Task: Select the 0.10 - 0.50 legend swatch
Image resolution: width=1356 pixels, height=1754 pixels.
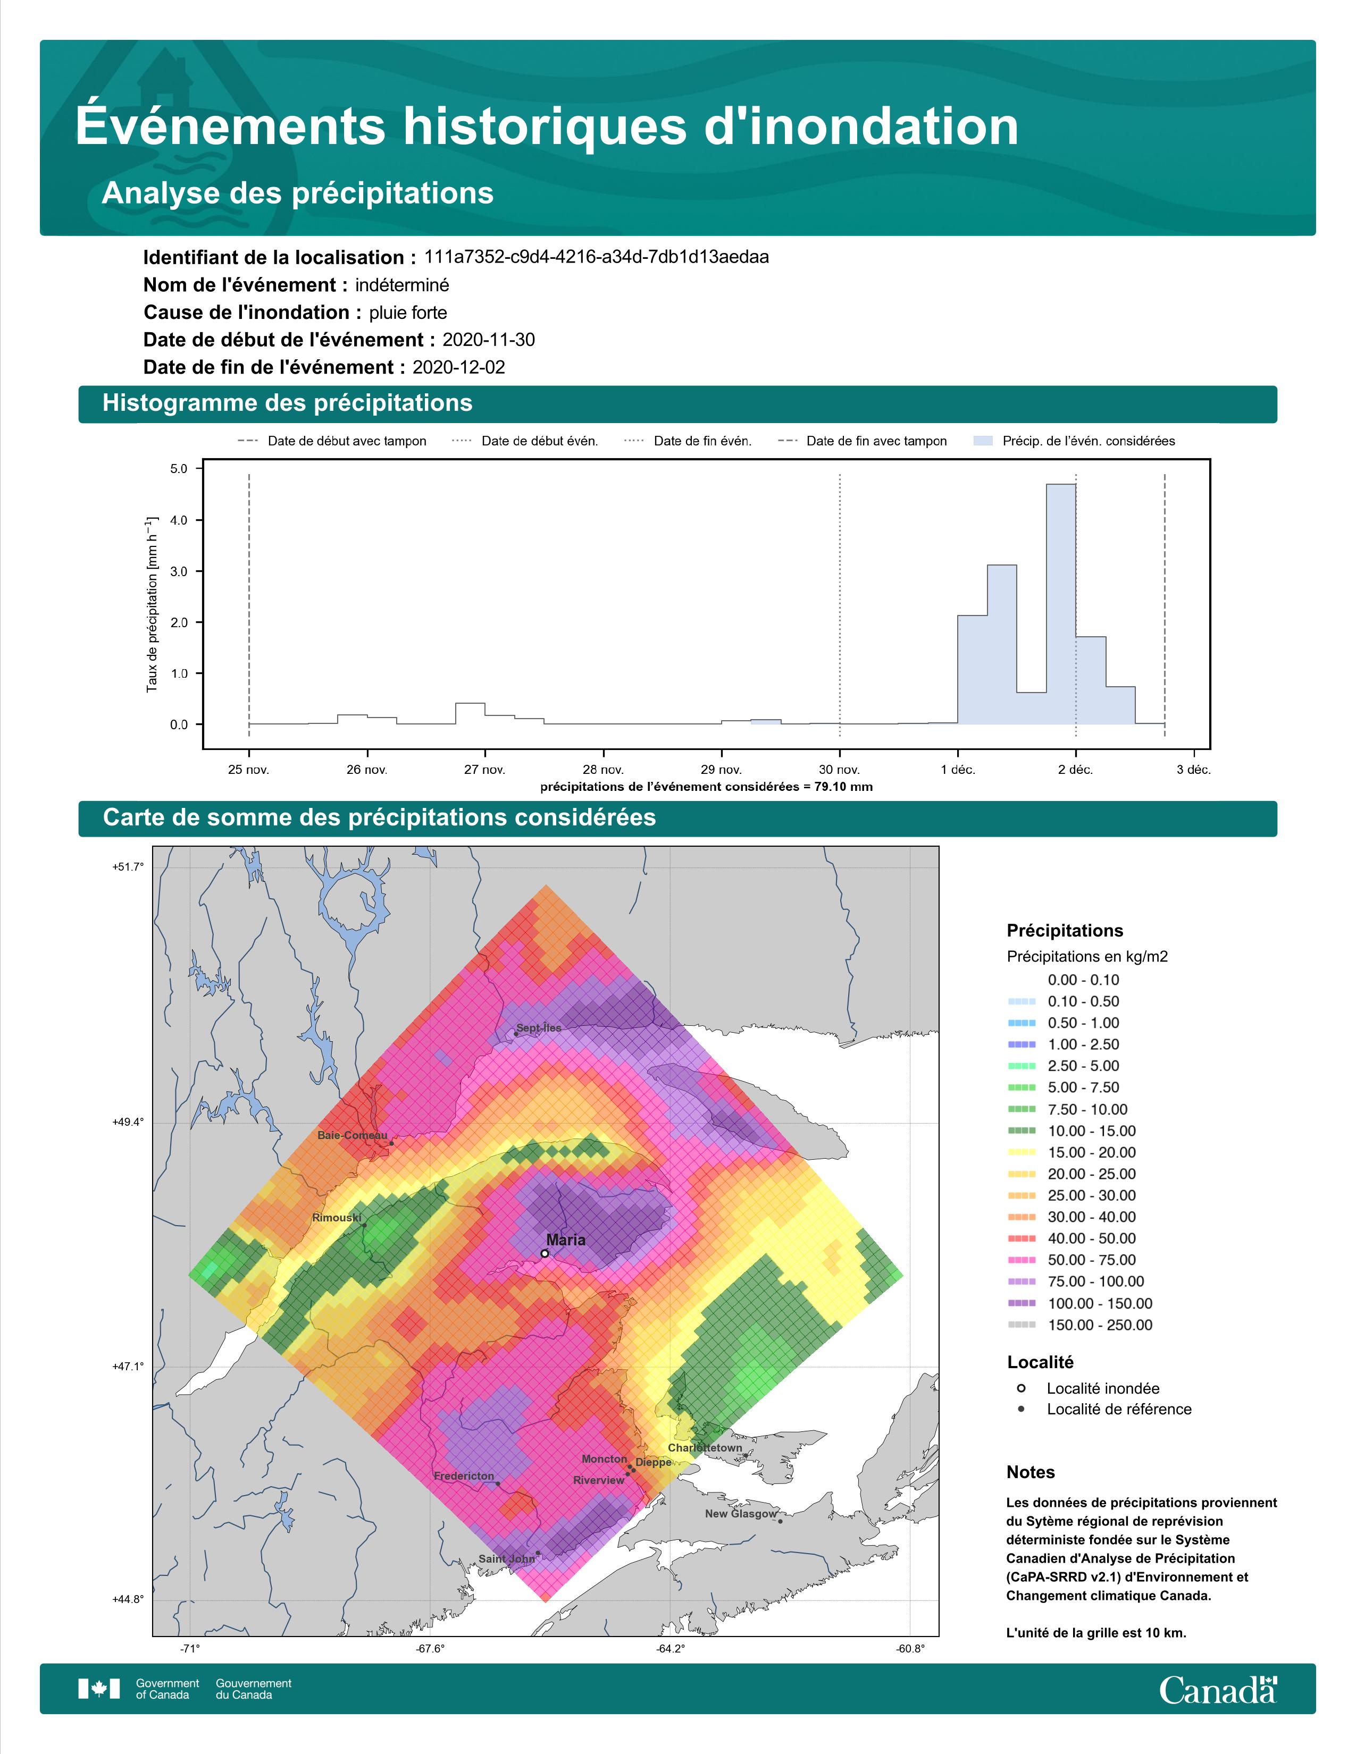Action: point(1021,1001)
